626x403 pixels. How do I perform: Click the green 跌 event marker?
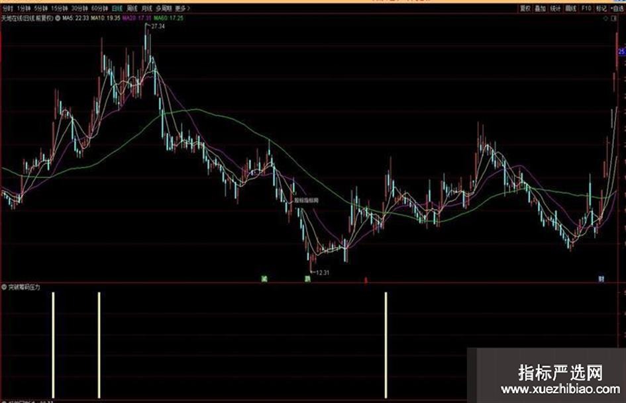pyautogui.click(x=307, y=279)
